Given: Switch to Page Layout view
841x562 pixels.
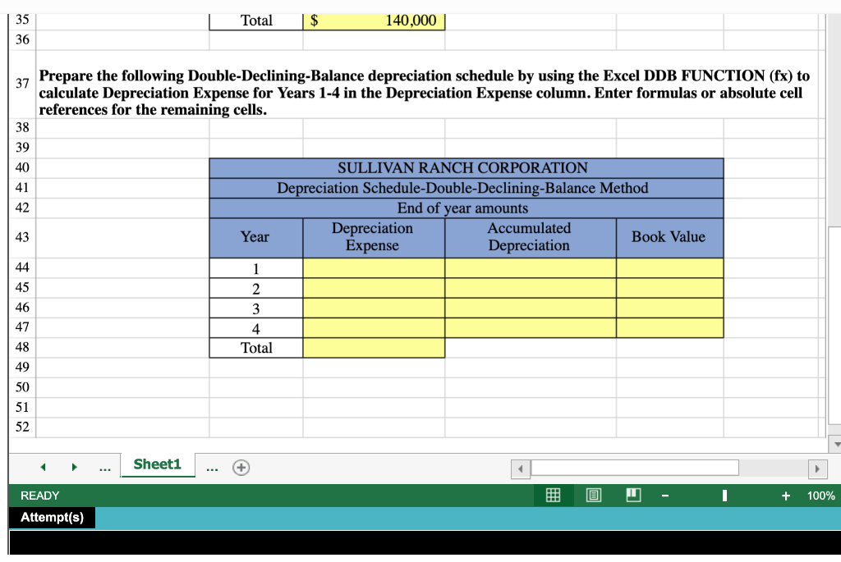Looking at the screenshot, I should (593, 495).
